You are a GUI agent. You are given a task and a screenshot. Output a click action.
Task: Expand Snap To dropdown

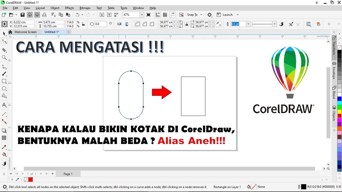(201, 15)
